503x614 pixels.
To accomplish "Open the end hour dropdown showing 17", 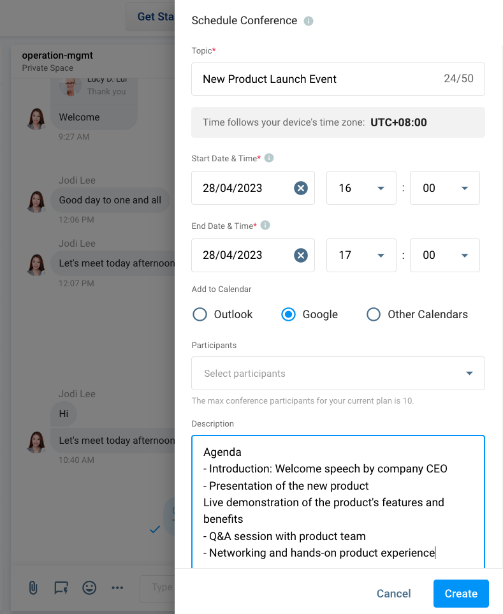I will tap(361, 255).
